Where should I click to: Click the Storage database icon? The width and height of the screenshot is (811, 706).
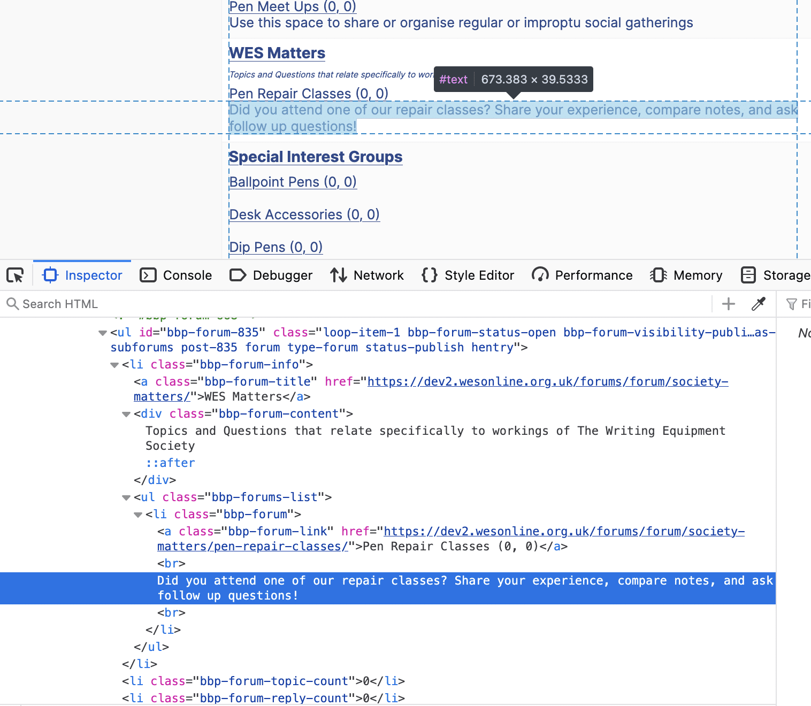tap(748, 275)
